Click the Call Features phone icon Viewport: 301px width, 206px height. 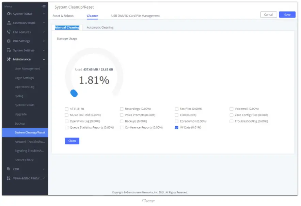9,32
